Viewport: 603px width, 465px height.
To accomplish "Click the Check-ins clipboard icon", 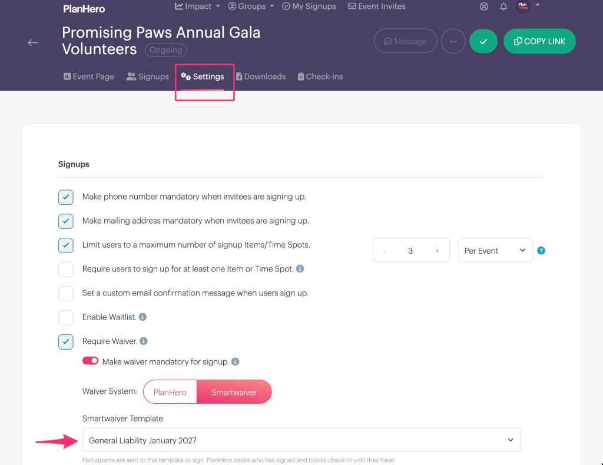I will (x=301, y=77).
